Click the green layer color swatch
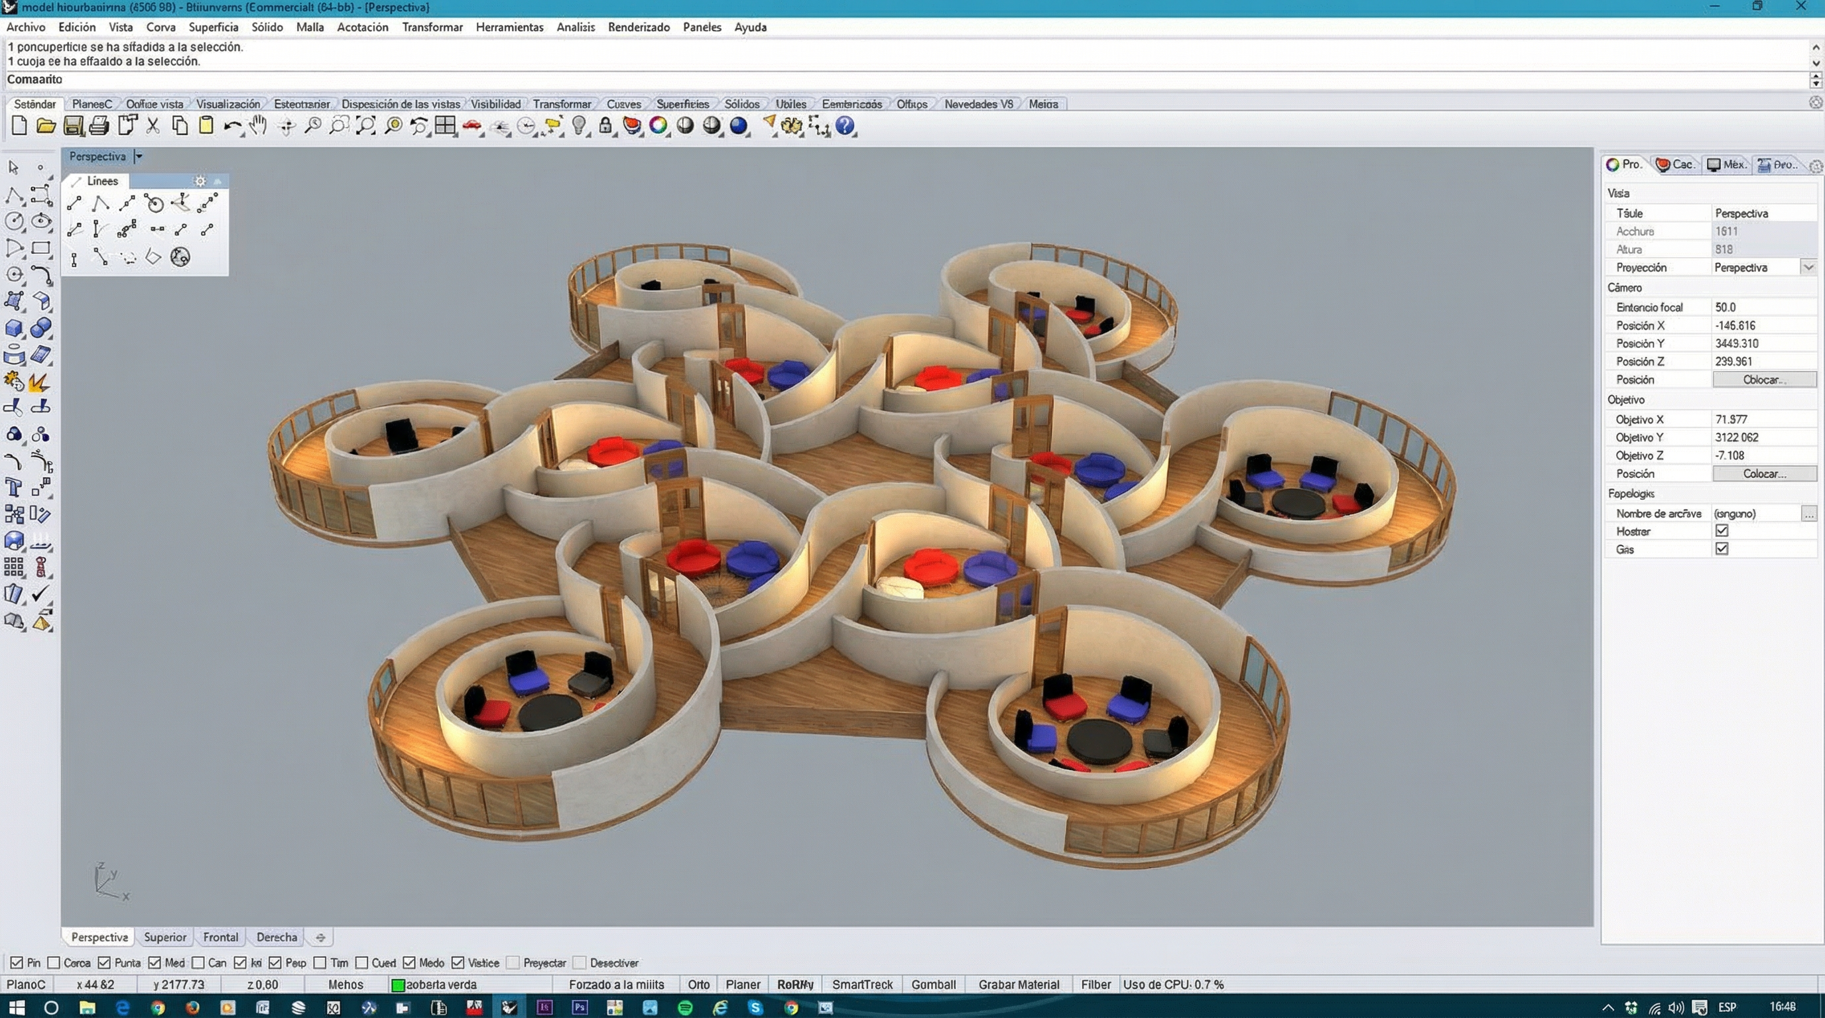1825x1018 pixels. pos(398,985)
